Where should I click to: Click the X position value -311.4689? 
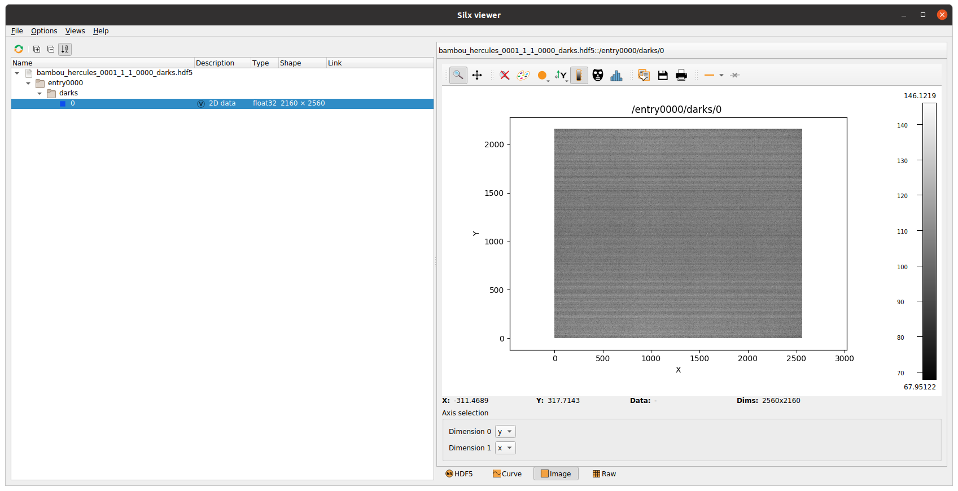point(471,401)
